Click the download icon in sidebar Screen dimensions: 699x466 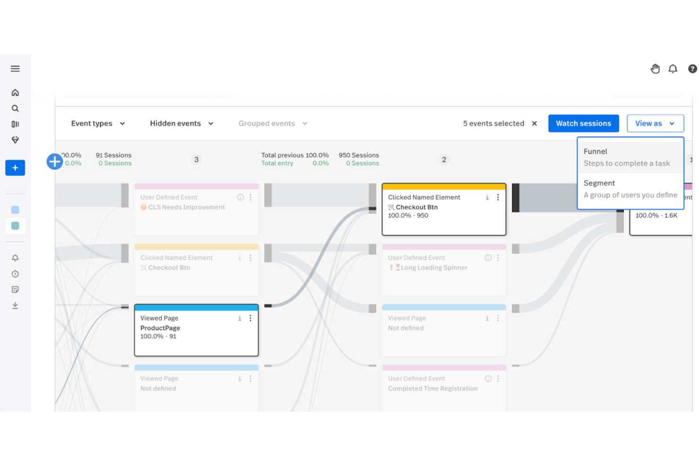click(15, 305)
